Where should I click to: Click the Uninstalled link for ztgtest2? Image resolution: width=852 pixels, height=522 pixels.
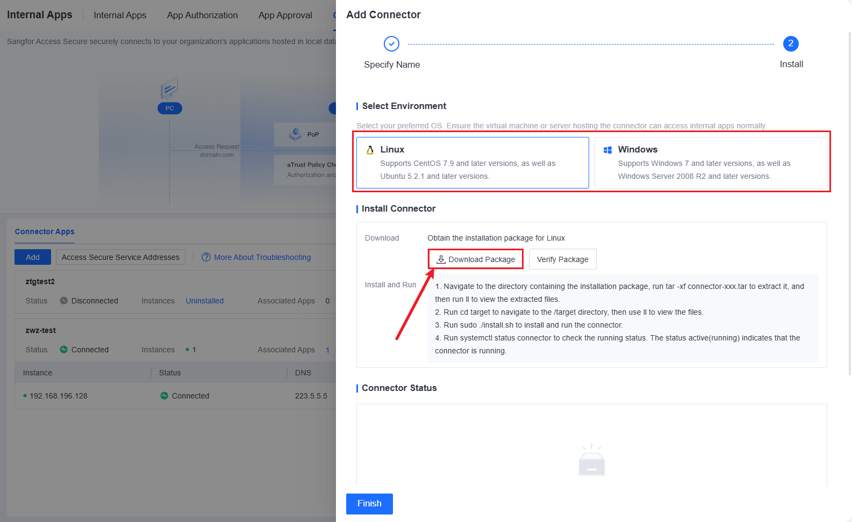[x=205, y=301]
